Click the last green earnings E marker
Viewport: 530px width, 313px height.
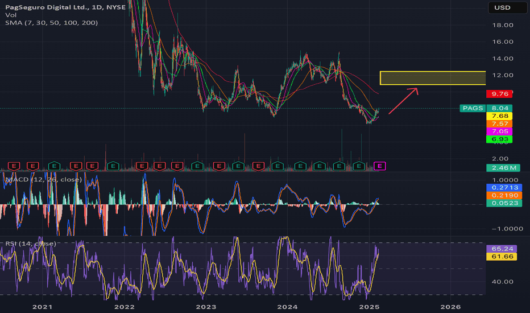pyautogui.click(x=359, y=166)
